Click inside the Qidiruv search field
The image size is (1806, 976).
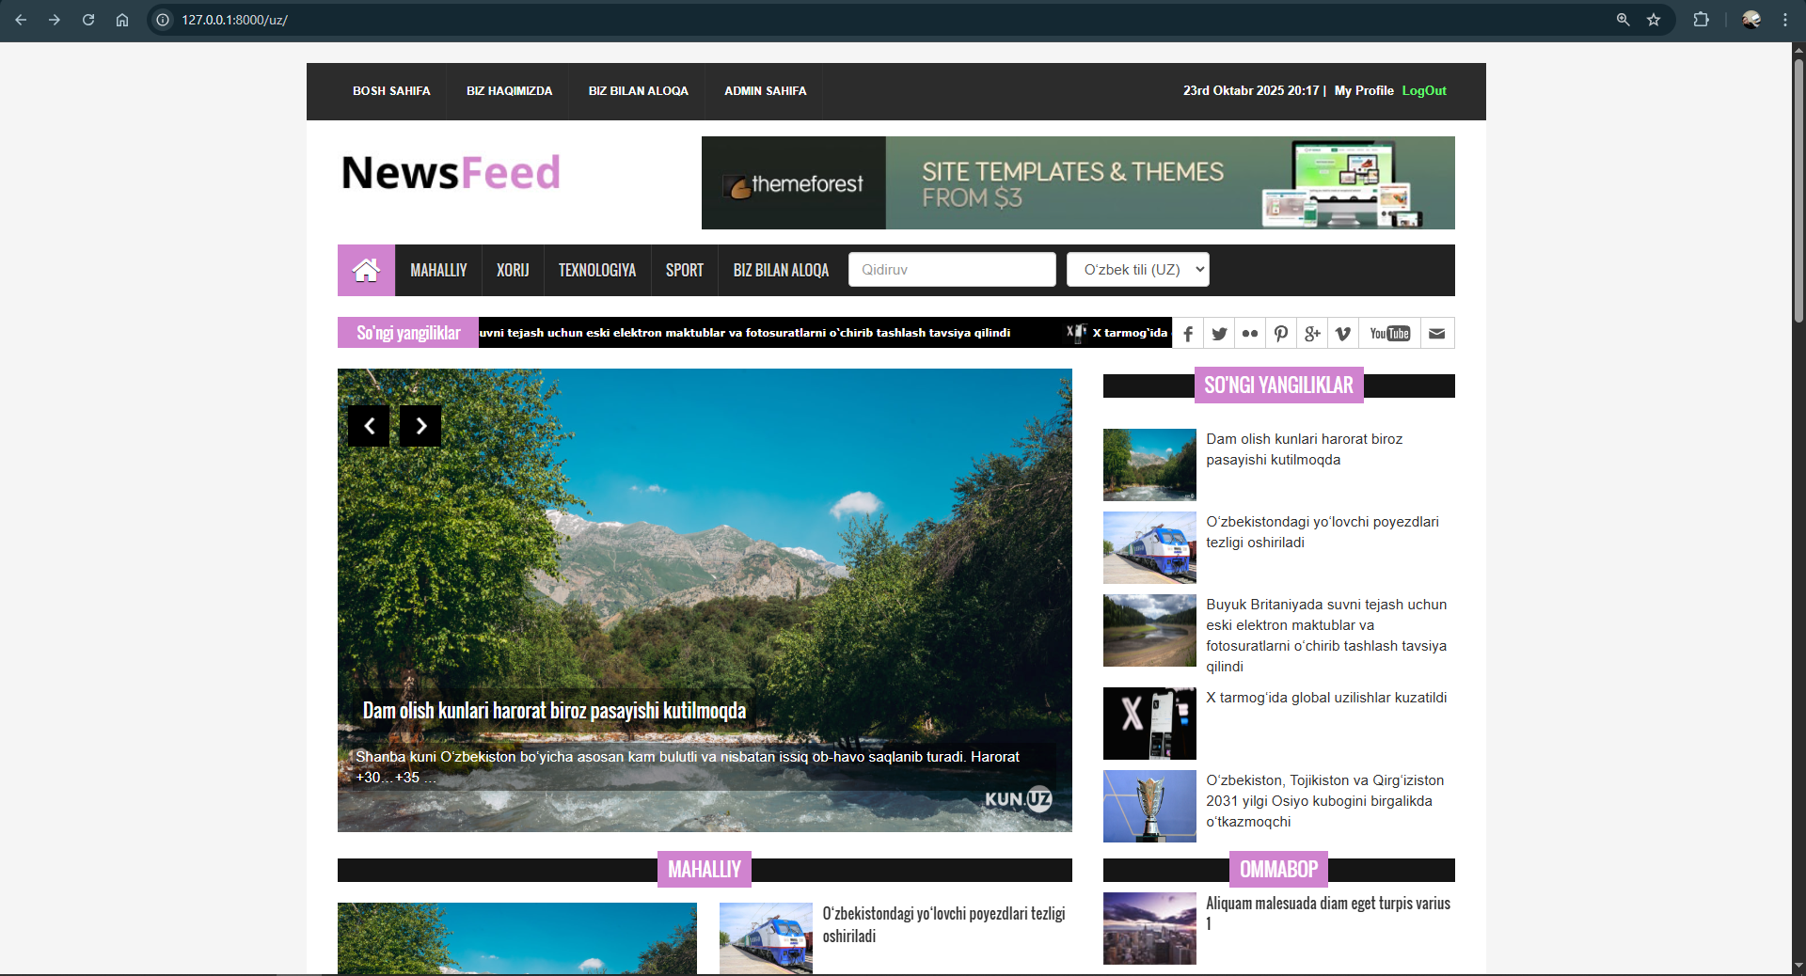(x=951, y=269)
